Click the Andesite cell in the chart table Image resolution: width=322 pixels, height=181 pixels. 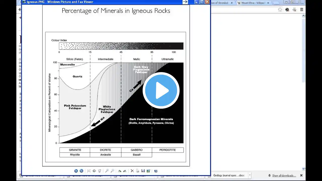(x=106, y=155)
